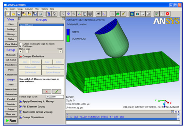
Task: Click the eye visibility toolbar icon
Action: point(98,14)
